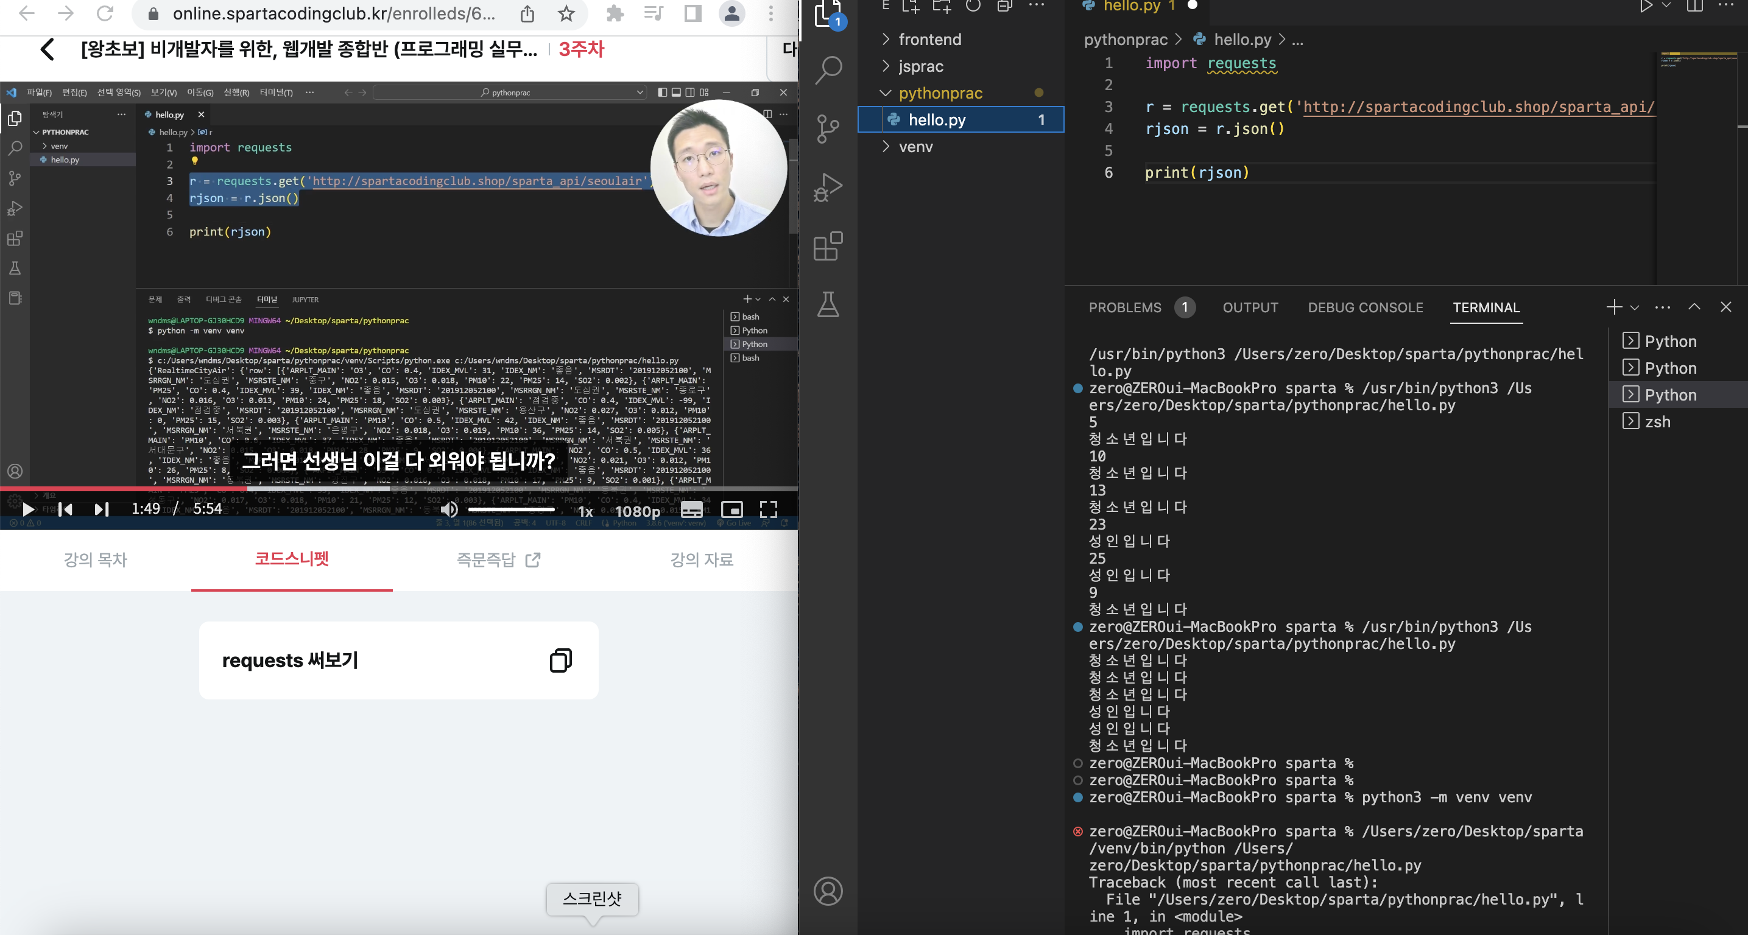
Task: Create a new folder in Explorer toolbar
Action: 942,6
